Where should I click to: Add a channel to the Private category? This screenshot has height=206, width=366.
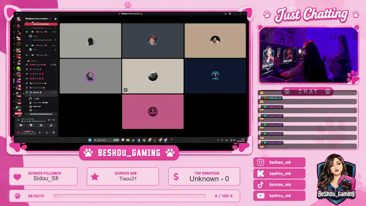click(55, 61)
